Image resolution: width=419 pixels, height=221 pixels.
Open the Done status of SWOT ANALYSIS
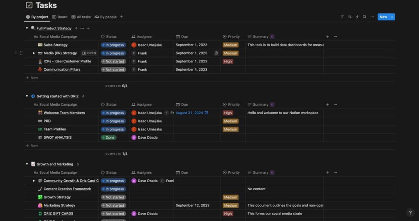(x=108, y=138)
